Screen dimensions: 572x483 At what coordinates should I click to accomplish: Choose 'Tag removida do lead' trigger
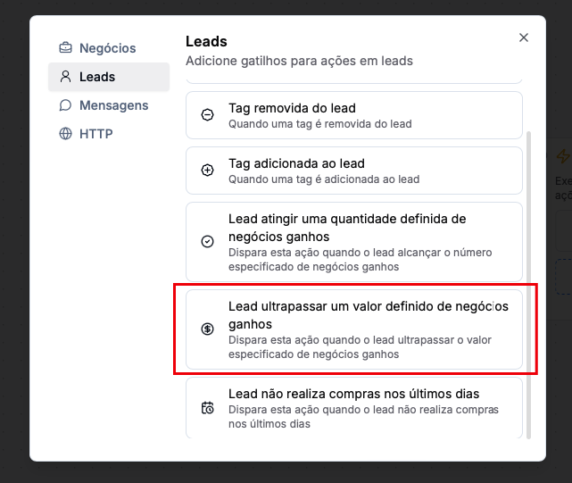pyautogui.click(x=353, y=115)
